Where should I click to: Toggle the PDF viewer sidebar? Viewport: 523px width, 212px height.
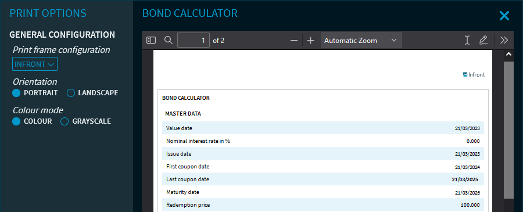coord(151,40)
